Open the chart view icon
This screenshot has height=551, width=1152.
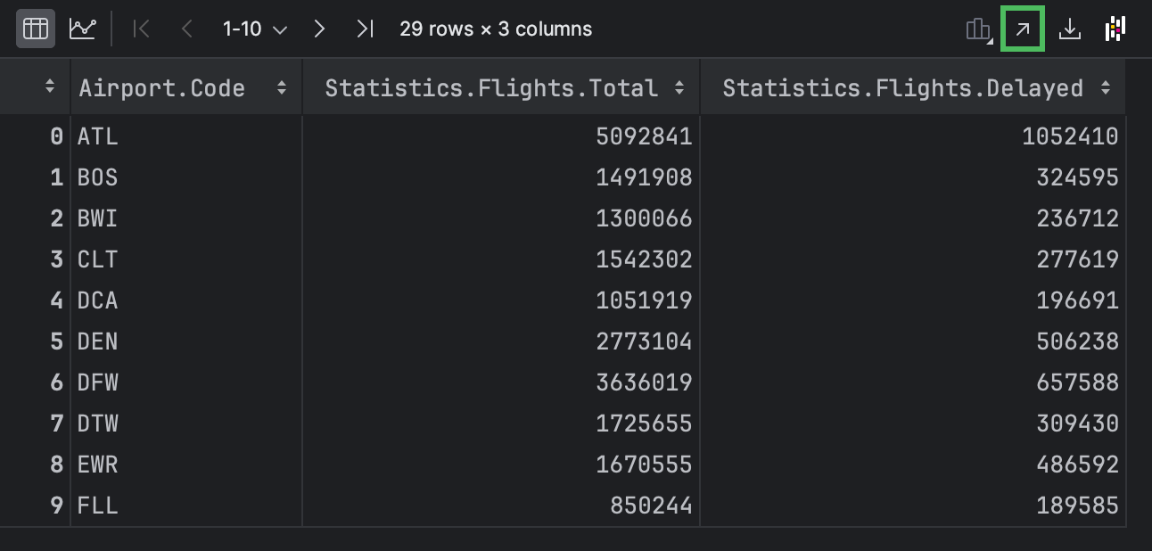tap(84, 28)
